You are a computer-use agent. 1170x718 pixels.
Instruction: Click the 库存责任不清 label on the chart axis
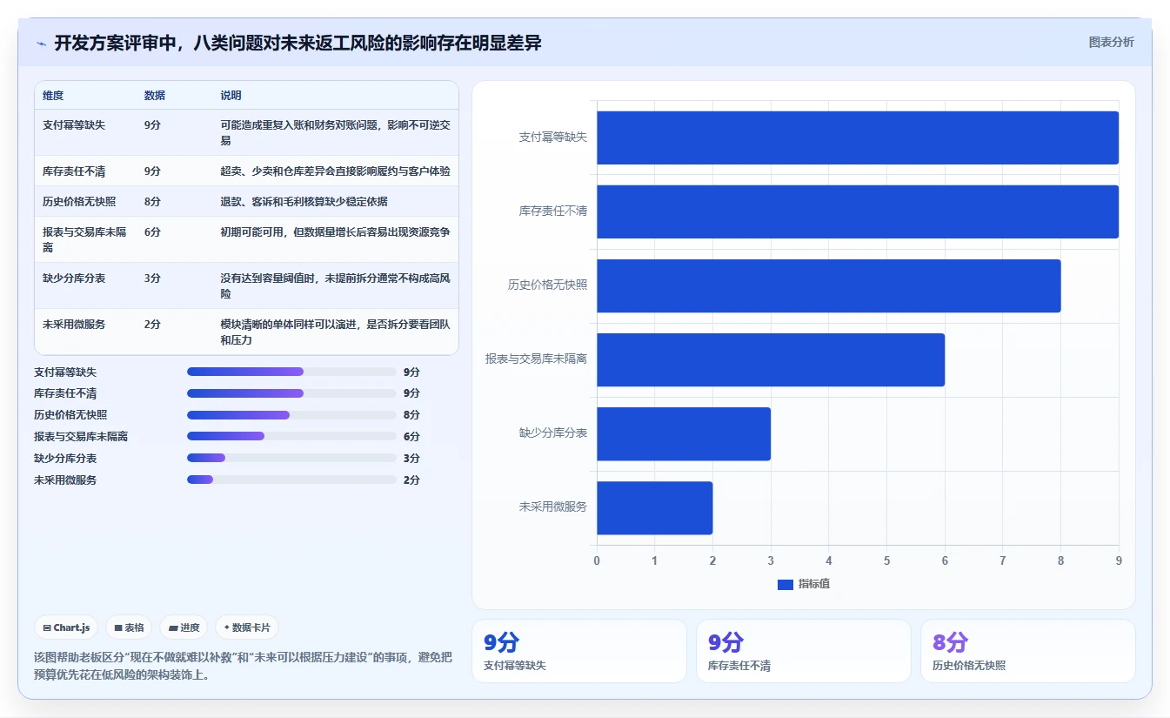553,211
